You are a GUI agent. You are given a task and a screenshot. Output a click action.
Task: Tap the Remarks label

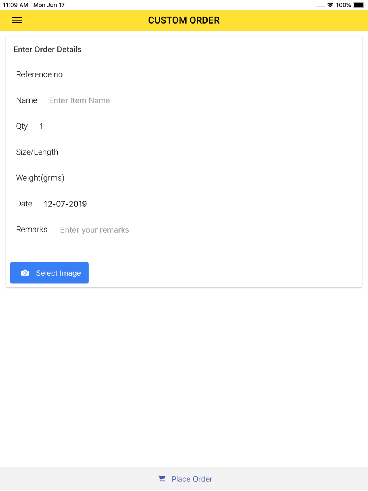click(32, 229)
